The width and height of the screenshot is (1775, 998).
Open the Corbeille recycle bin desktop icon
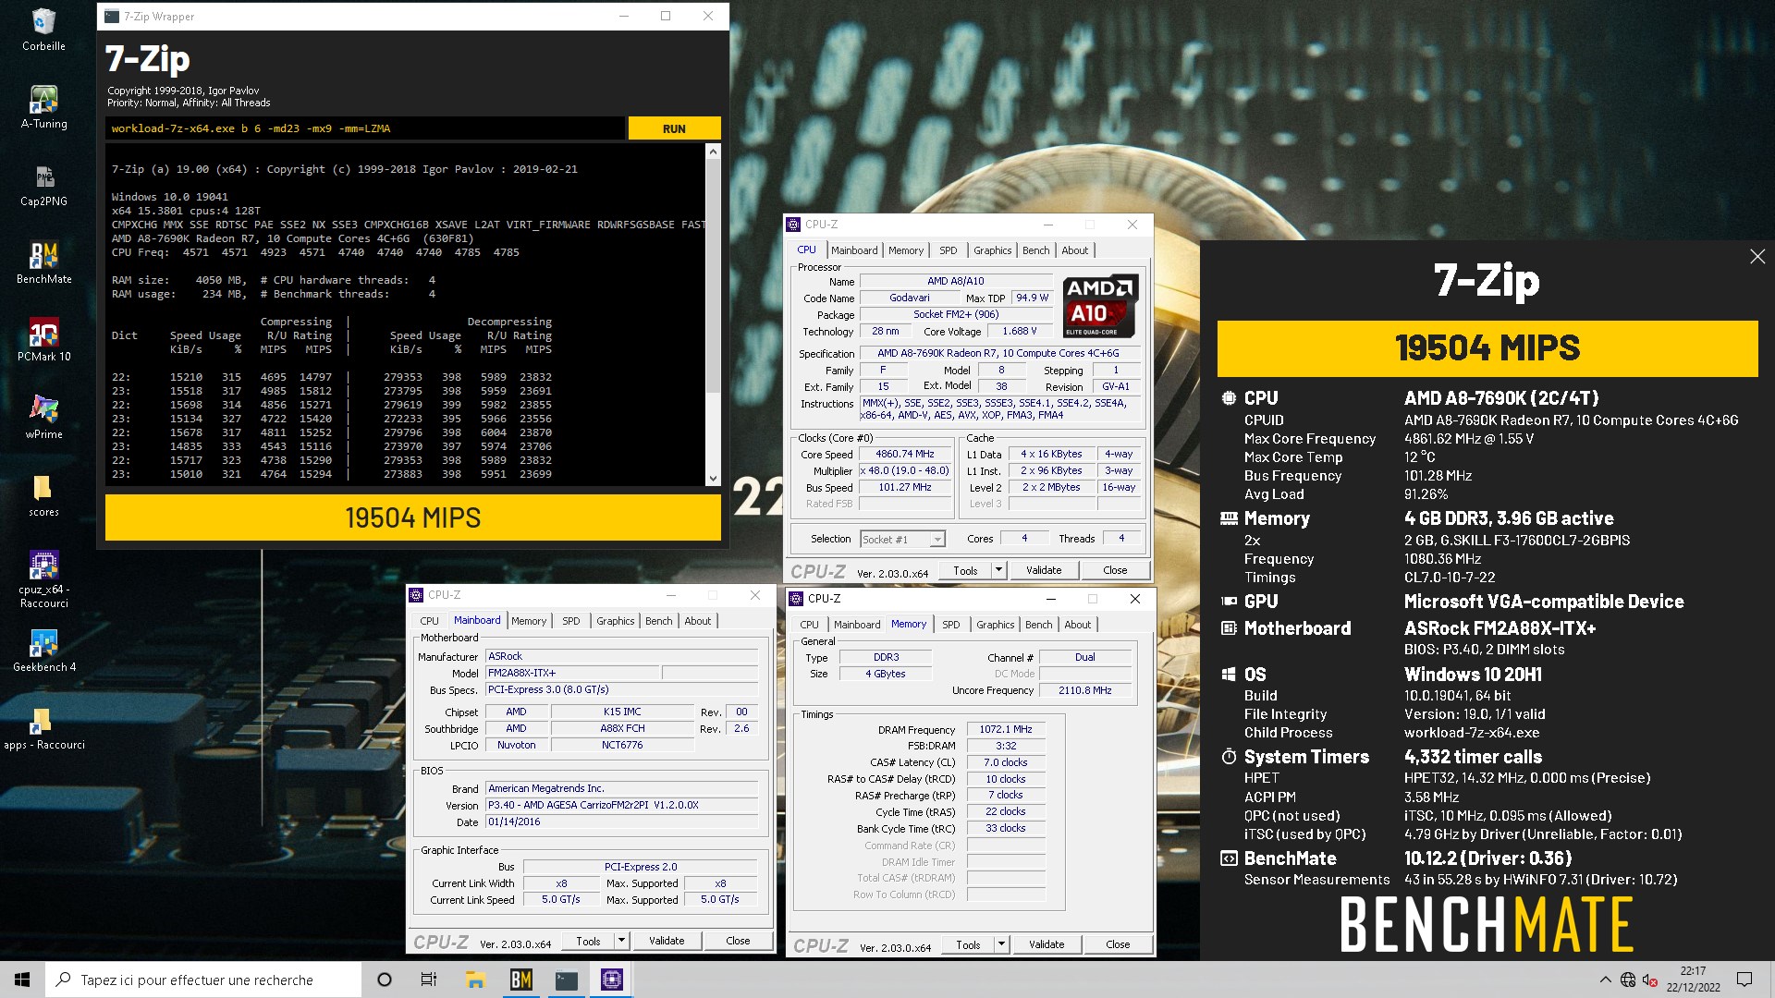pyautogui.click(x=43, y=30)
